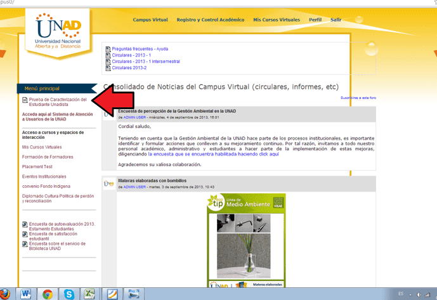
Task: Open Eventos Institucionales link
Action: click(x=44, y=176)
